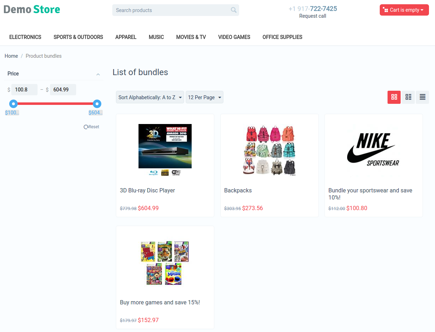The height and width of the screenshot is (332, 435).
Task: Open the Electronics menu
Action: 25,37
